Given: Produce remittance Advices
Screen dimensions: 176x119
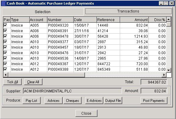Looking at the screenshot, I should coord(53,100).
